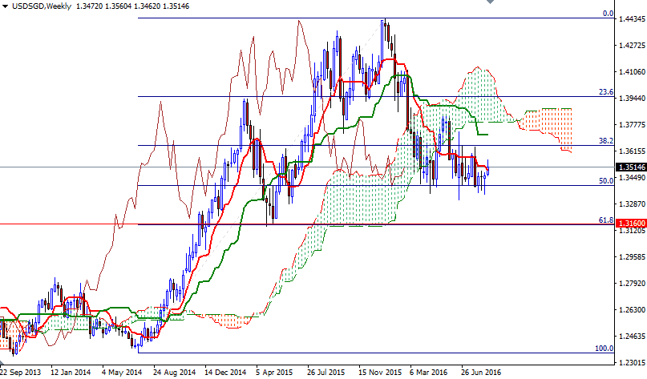This screenshot has width=647, height=379.
Task: Click the 1.23015 price scale value
Action: (x=632, y=362)
